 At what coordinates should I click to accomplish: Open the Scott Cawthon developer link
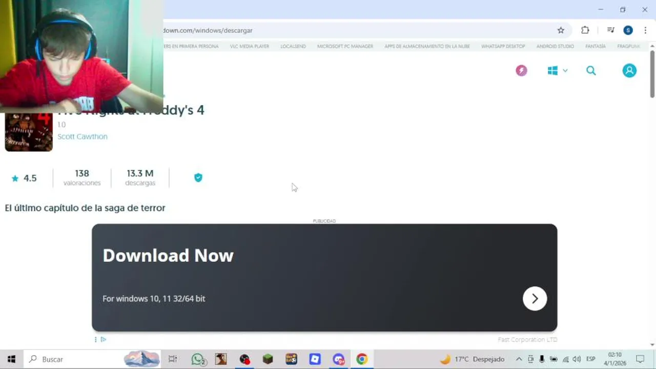pos(83,136)
